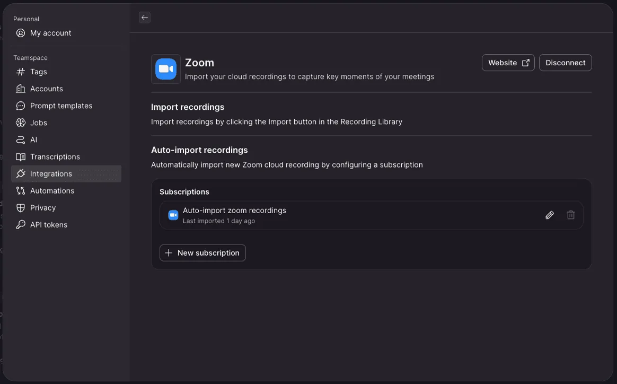This screenshot has height=384, width=617.
Task: Open the Accounts section
Action: tap(66, 89)
